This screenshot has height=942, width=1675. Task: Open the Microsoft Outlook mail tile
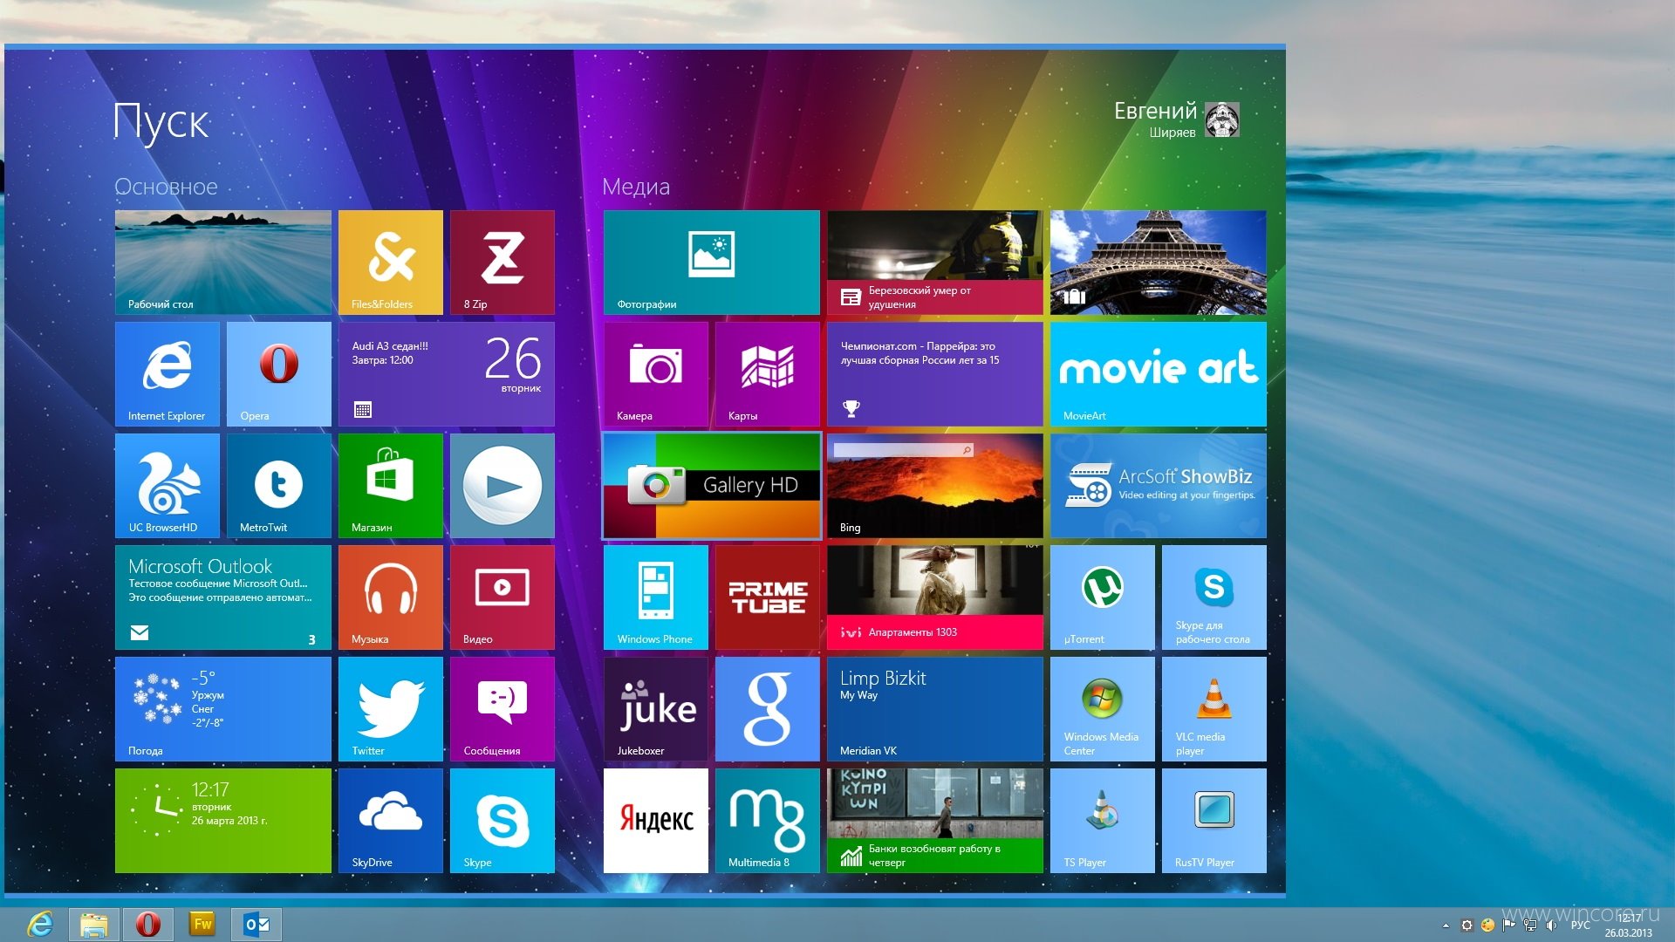[222, 597]
